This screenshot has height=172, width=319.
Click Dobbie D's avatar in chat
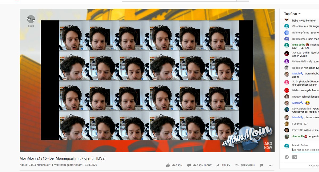(x=287, y=68)
